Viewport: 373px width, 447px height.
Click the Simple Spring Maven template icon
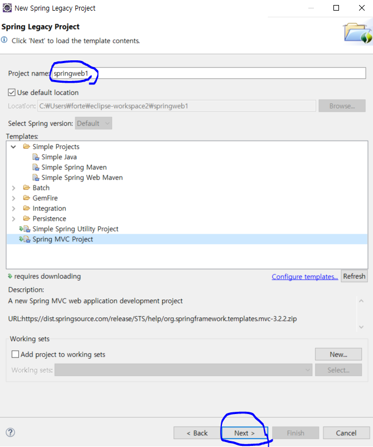tap(36, 167)
